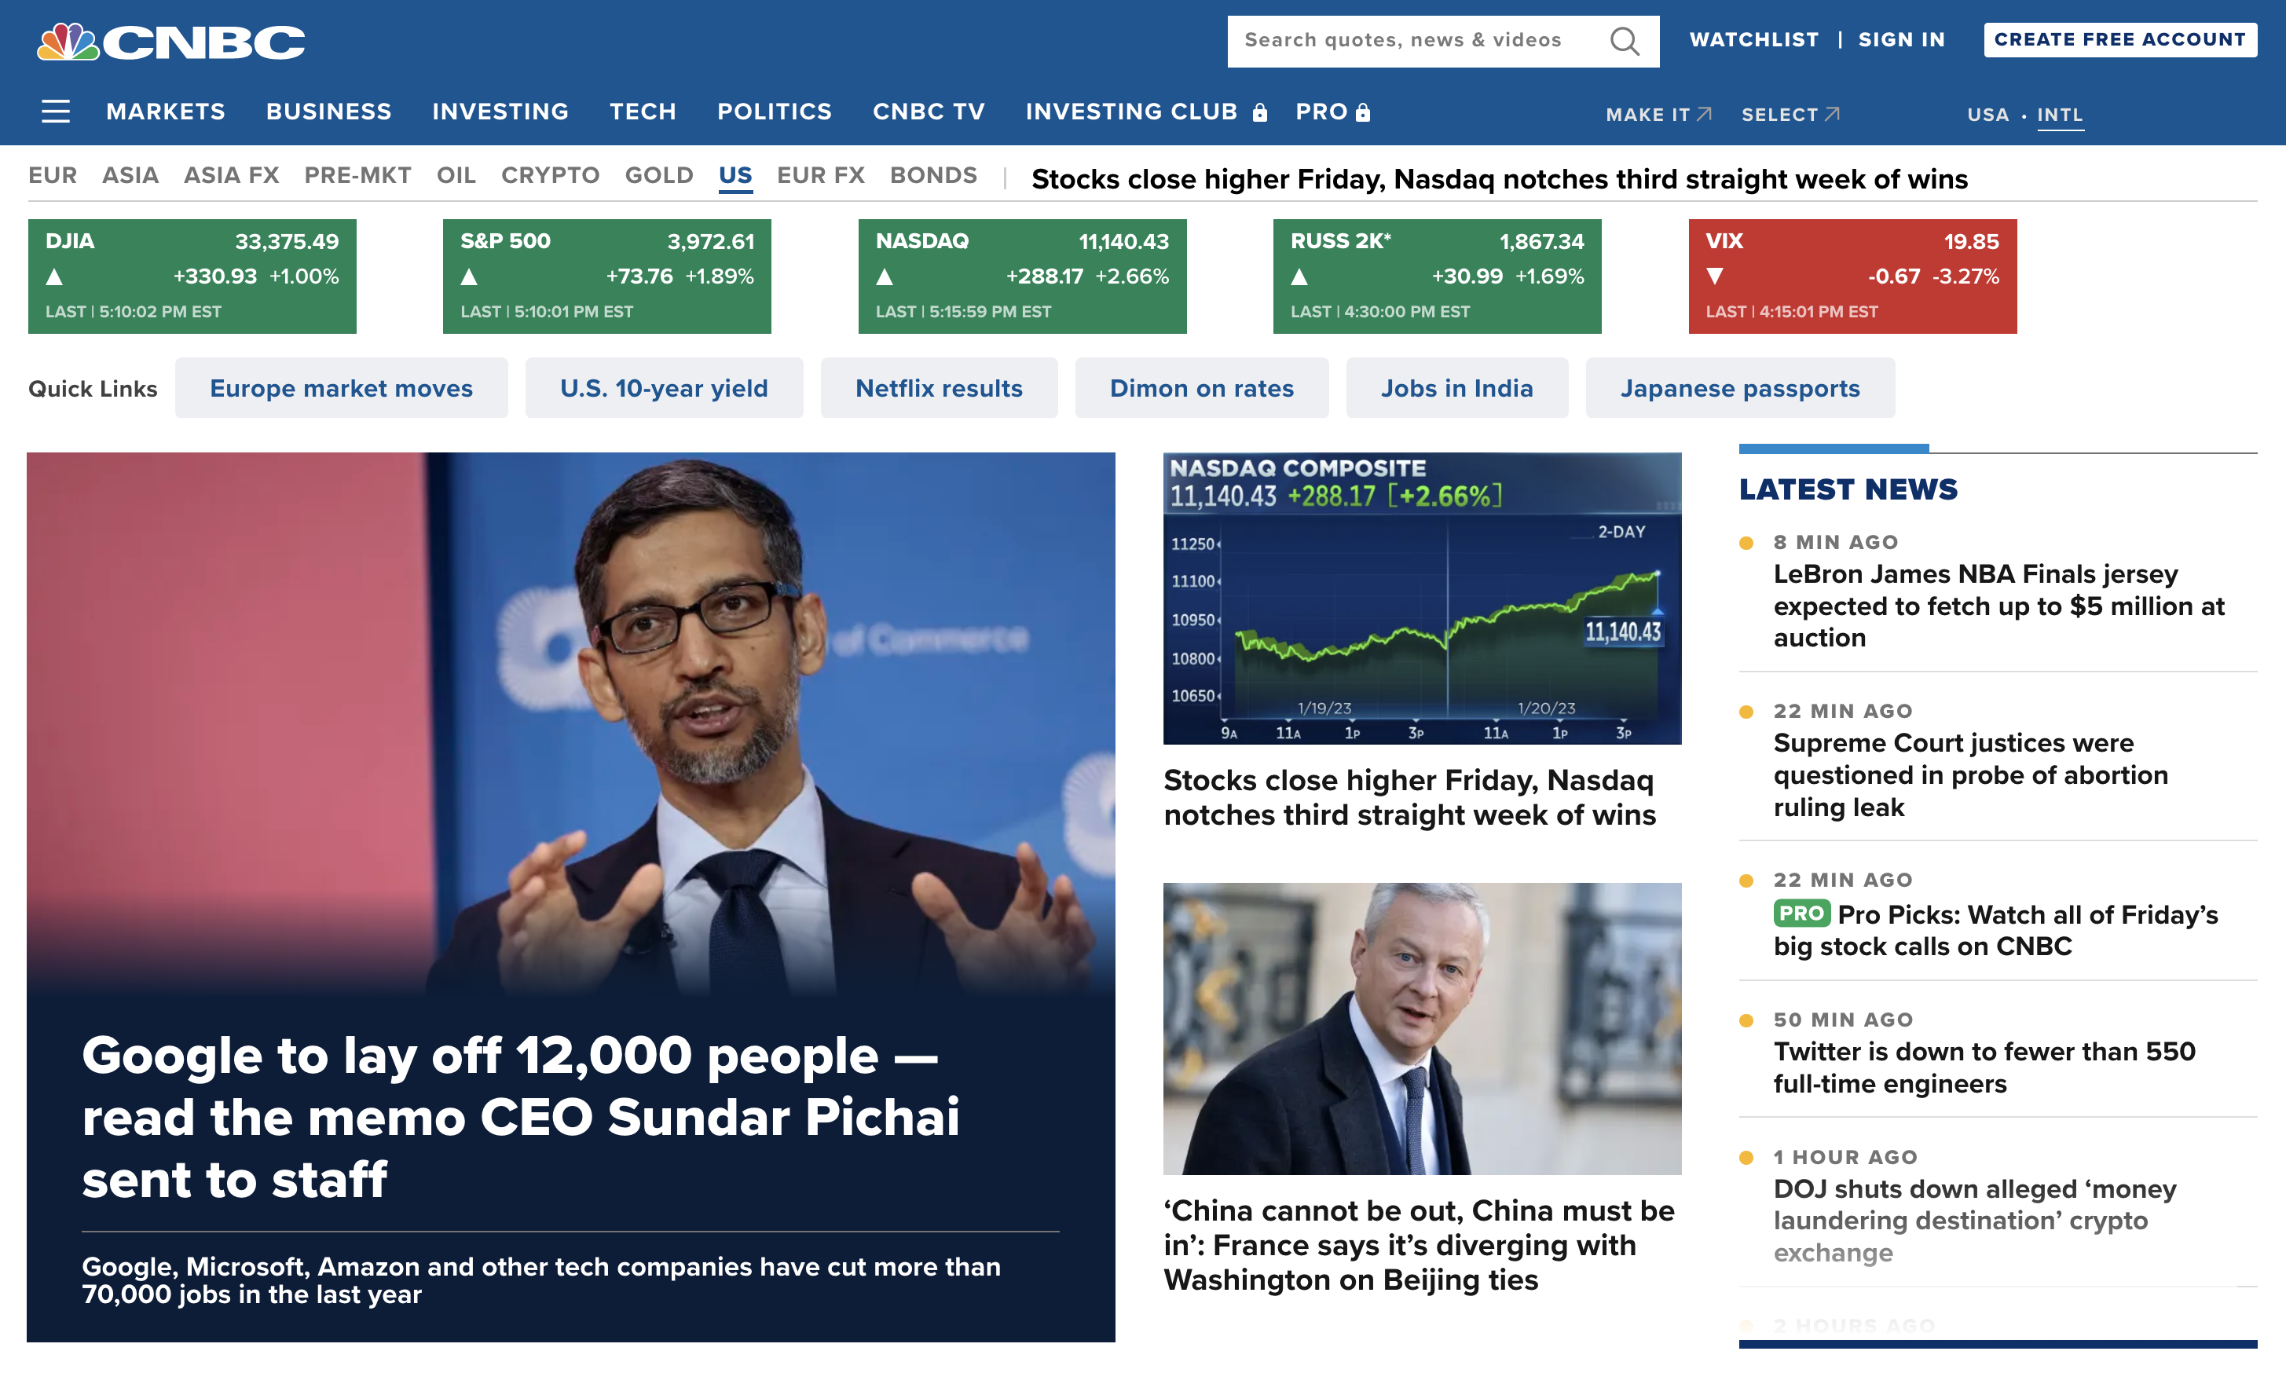
Task: Open Google to lay off 12,000 headline
Action: pos(521,1117)
